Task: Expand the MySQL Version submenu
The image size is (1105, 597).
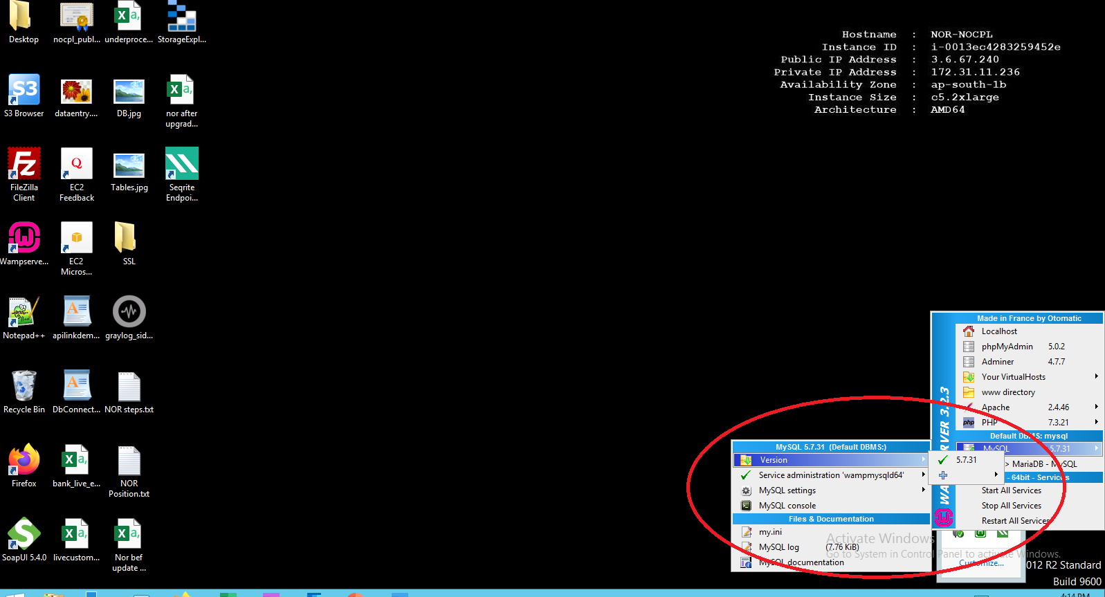Action: (831, 460)
